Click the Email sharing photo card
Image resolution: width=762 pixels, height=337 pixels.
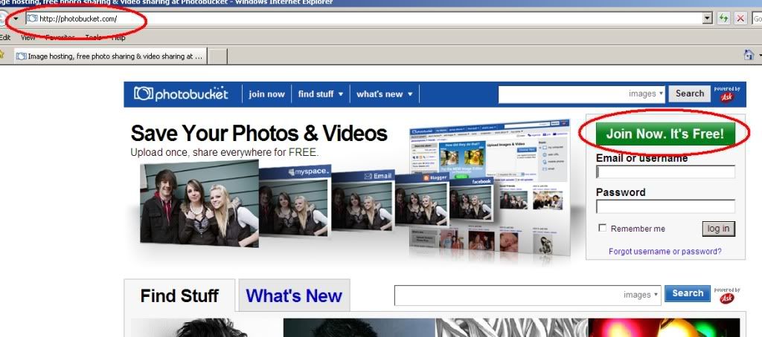[x=363, y=200]
